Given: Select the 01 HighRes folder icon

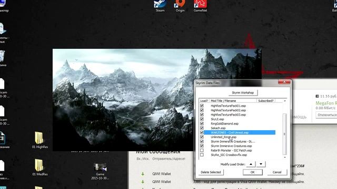Looking at the screenshot, I should pos(40,140).
